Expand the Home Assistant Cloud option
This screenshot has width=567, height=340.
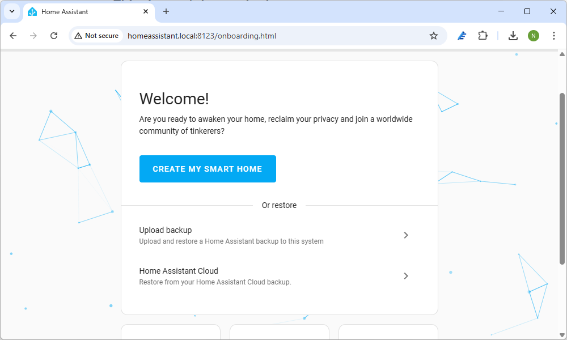click(x=406, y=276)
